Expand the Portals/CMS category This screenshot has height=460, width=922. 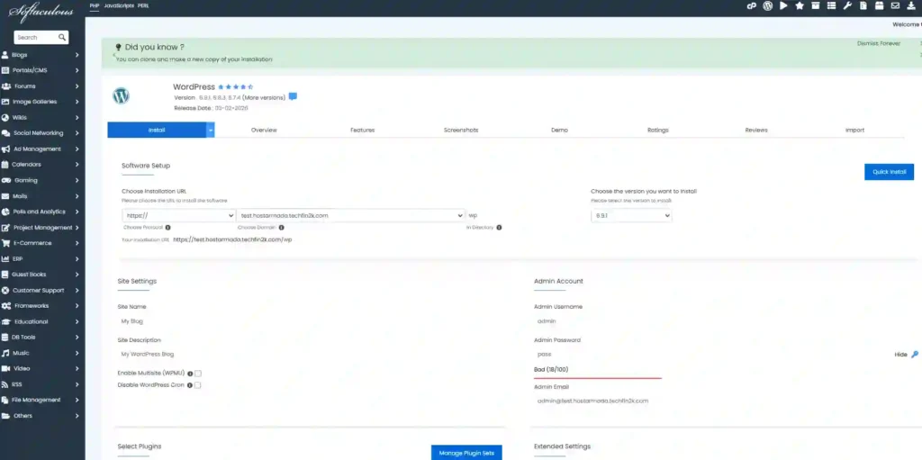coord(41,70)
